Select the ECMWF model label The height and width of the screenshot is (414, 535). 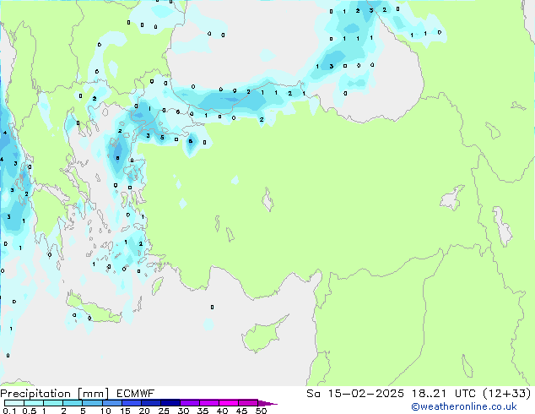point(136,394)
